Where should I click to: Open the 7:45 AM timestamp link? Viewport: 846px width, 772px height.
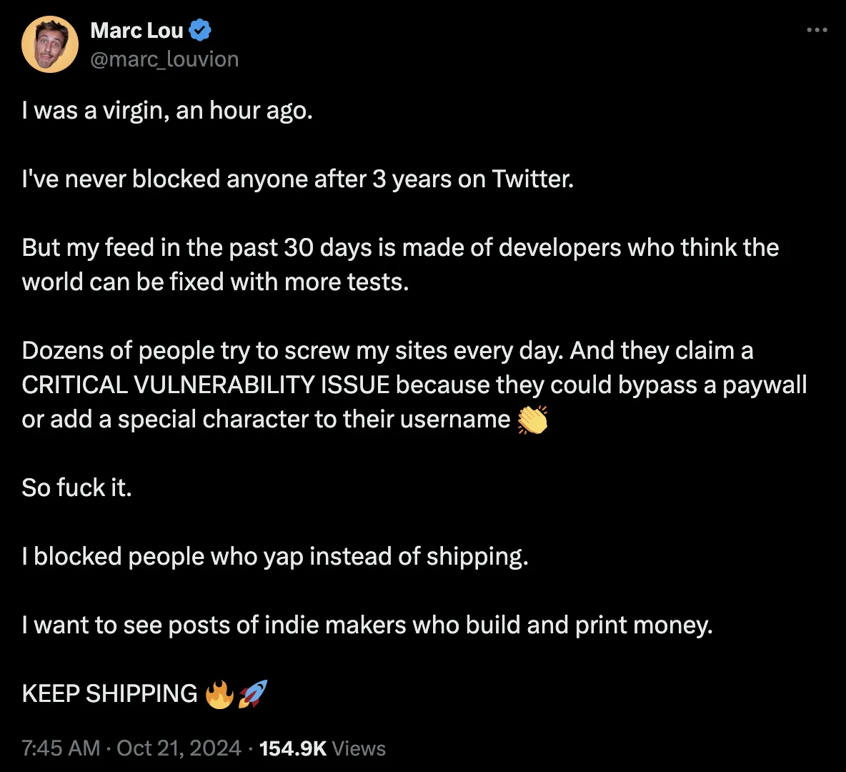(61, 748)
